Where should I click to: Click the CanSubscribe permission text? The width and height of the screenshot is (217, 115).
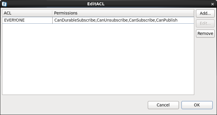click(142, 20)
